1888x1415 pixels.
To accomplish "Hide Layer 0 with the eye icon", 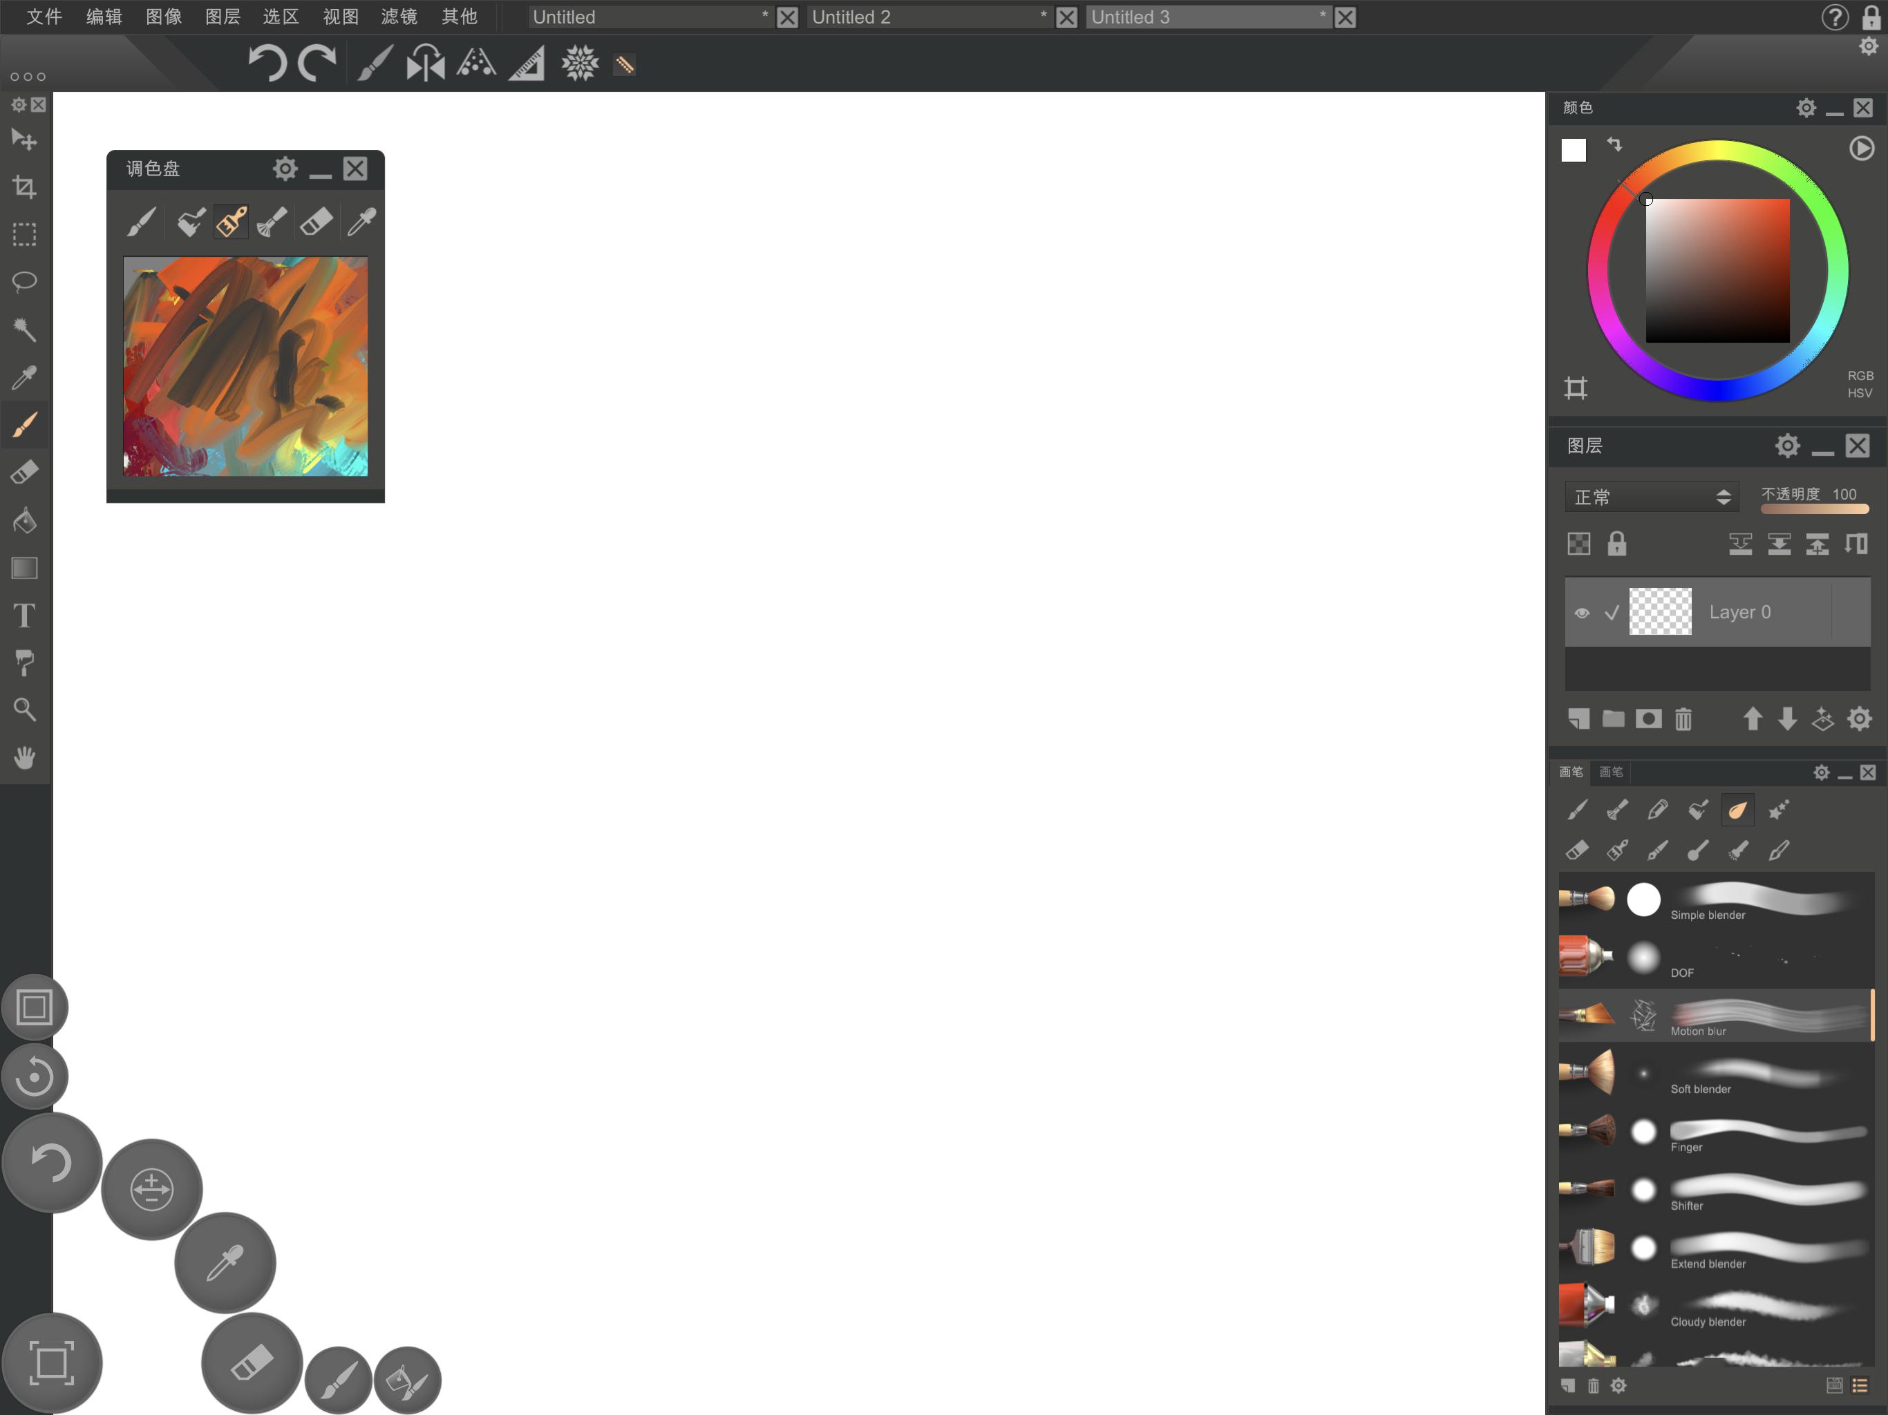I will [x=1582, y=613].
